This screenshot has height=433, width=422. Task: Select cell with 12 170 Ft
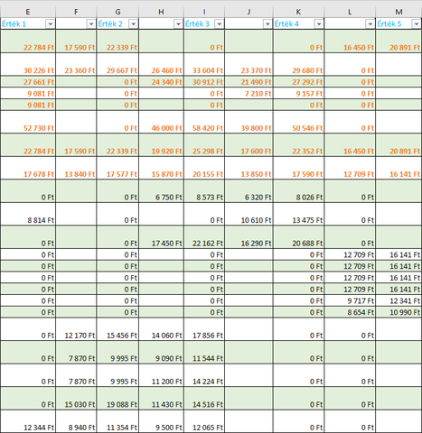point(76,329)
